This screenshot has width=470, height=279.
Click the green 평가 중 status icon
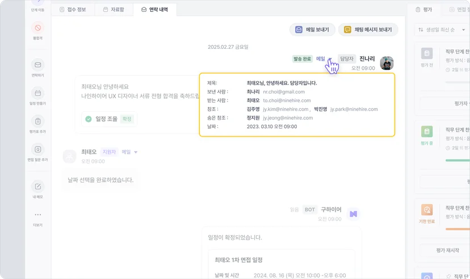426,132
